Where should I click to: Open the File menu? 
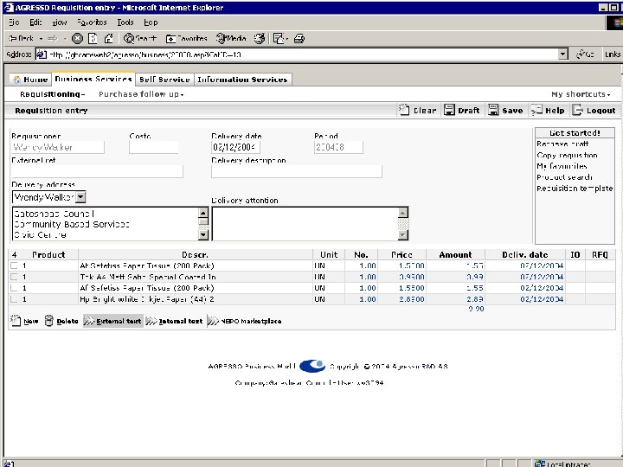click(x=14, y=22)
